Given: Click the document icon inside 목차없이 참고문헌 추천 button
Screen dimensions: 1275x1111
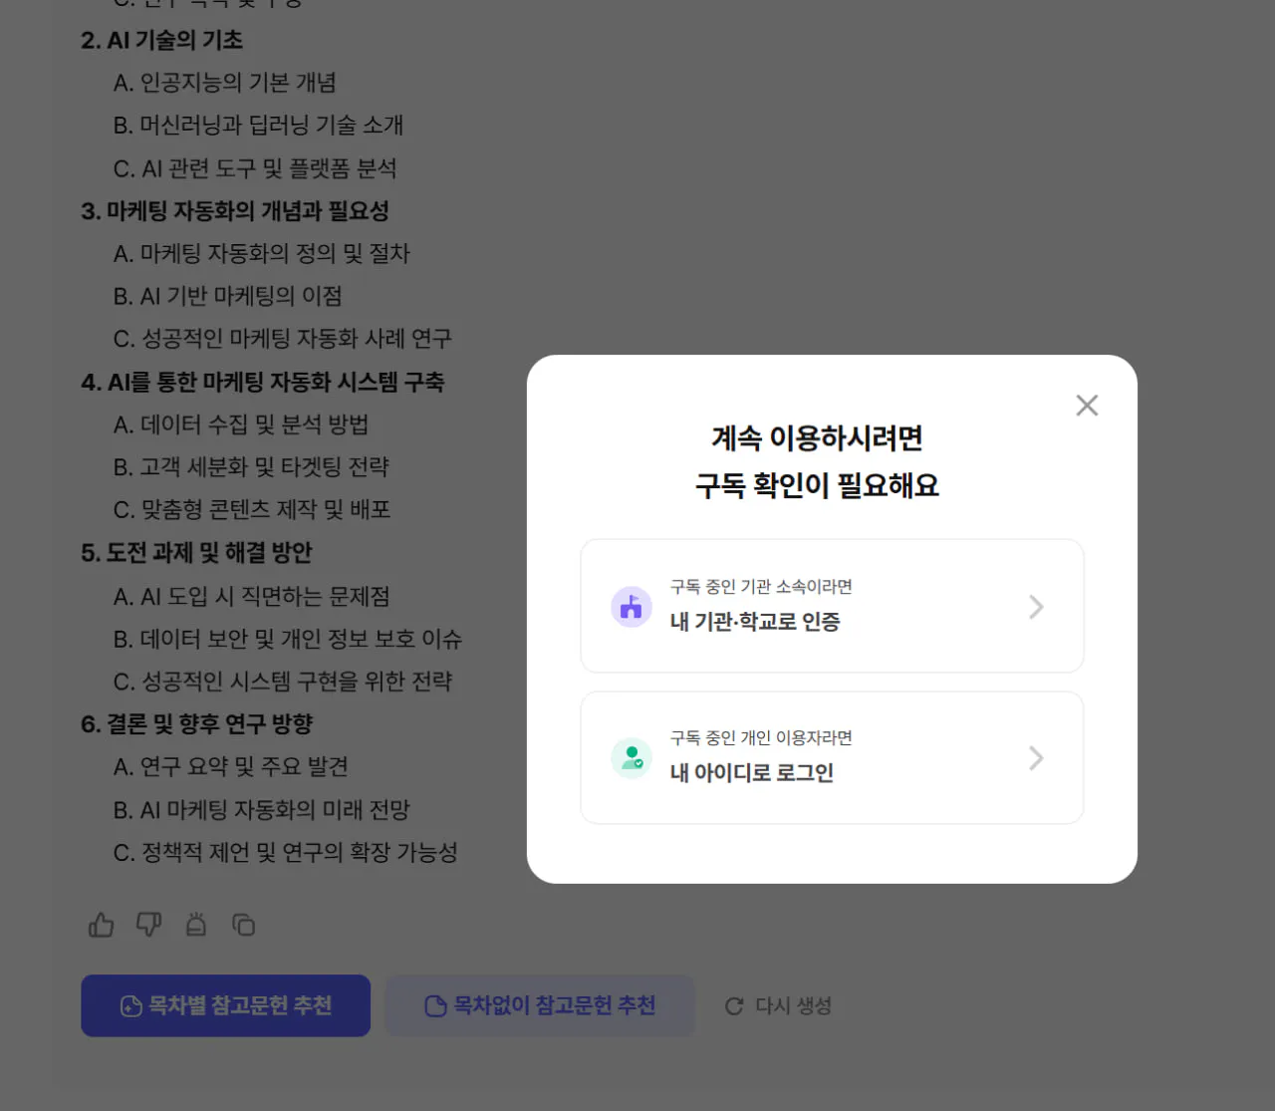Looking at the screenshot, I should [434, 1006].
